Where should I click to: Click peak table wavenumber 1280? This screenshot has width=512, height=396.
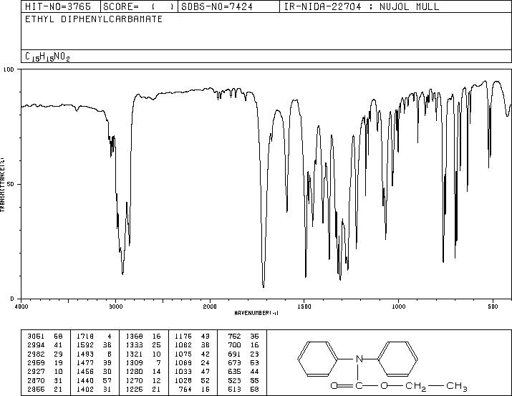click(x=134, y=372)
